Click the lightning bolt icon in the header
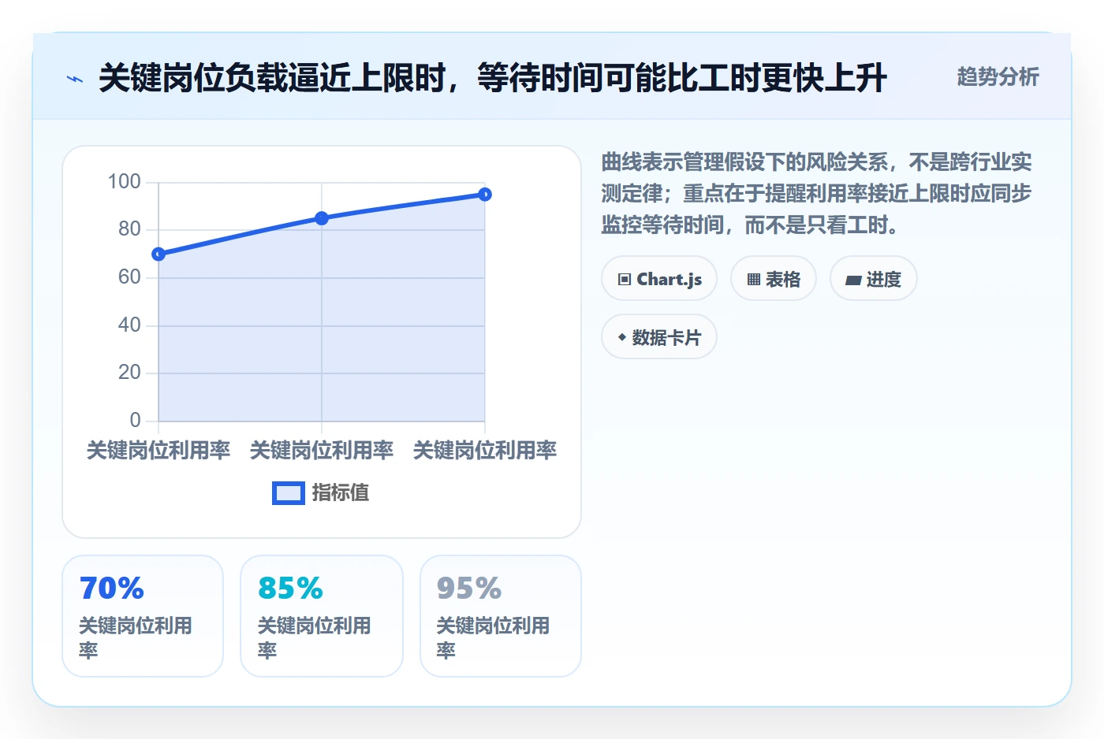The height and width of the screenshot is (739, 1104). (75, 79)
